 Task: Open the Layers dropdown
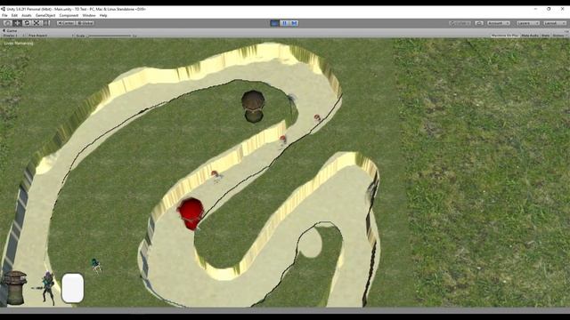528,23
